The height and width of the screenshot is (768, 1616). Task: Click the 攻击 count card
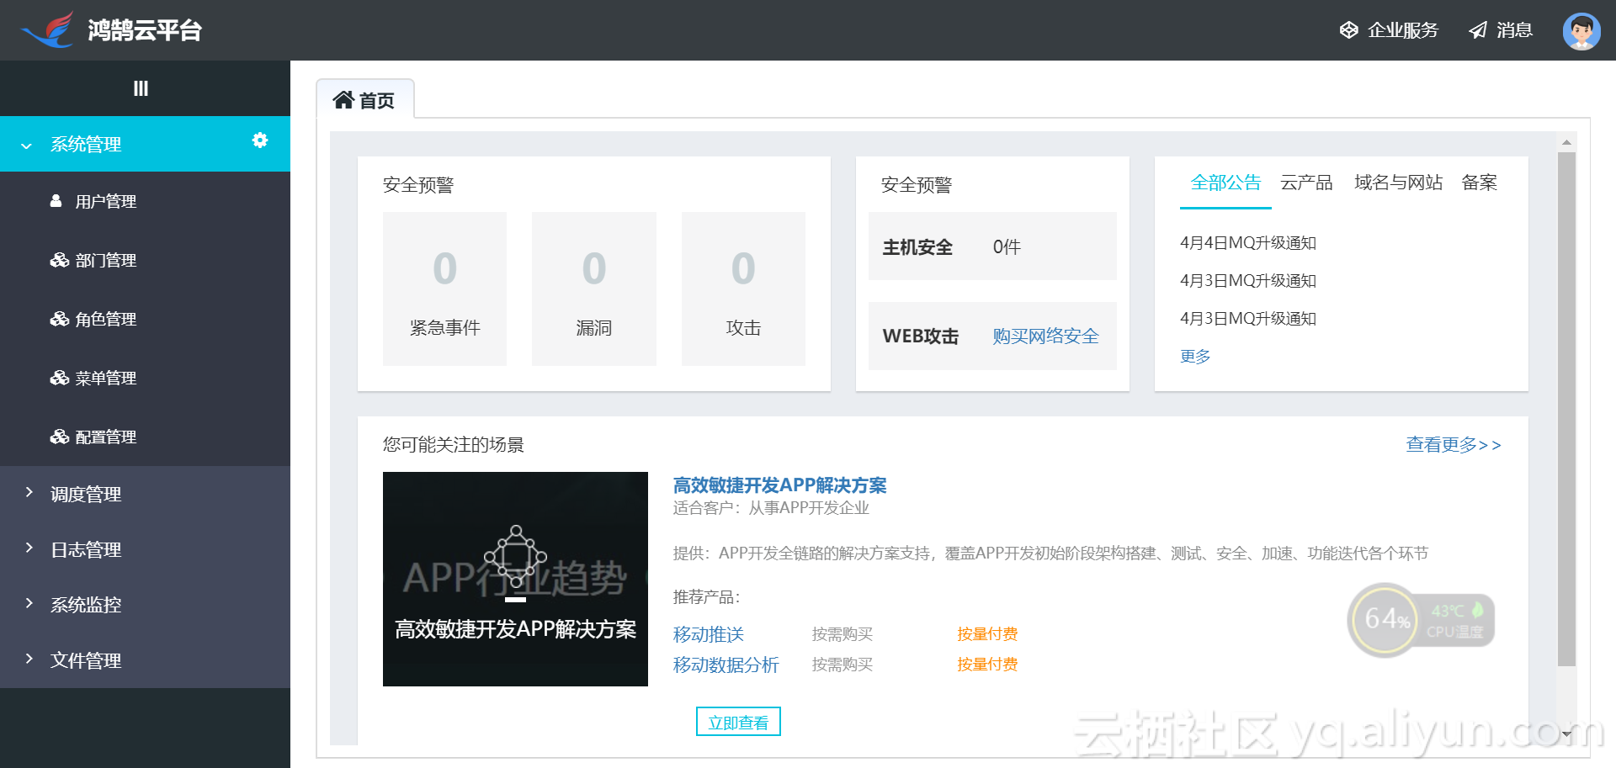coord(743,289)
